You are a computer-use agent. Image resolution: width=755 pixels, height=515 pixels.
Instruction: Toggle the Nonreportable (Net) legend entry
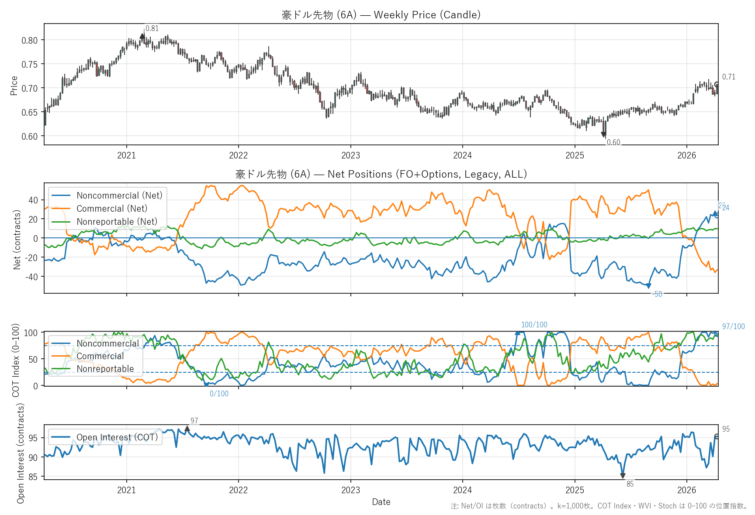pos(117,222)
